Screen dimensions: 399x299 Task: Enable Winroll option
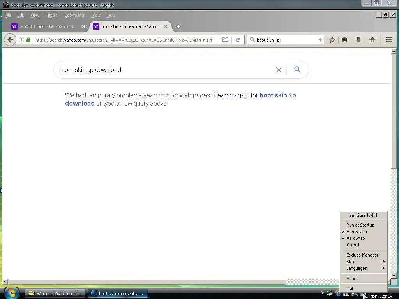pos(364,245)
